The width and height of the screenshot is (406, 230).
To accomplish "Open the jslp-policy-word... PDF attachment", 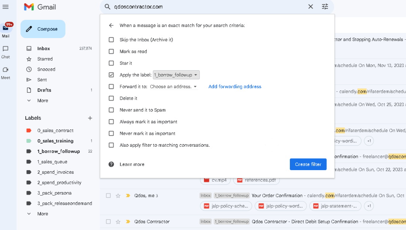I will click(281, 206).
